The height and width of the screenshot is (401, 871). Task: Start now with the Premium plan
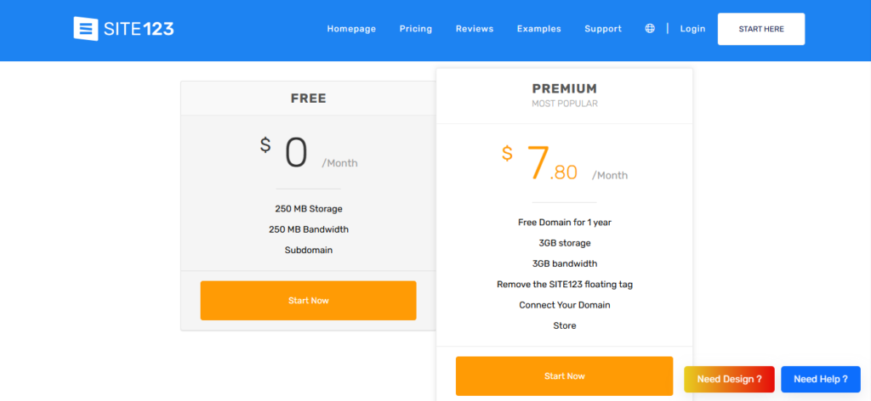point(564,376)
